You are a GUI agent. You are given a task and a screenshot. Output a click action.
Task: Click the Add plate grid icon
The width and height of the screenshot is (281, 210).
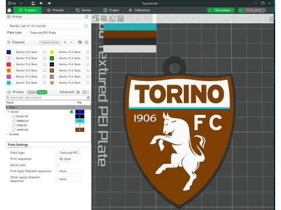click(x=104, y=19)
